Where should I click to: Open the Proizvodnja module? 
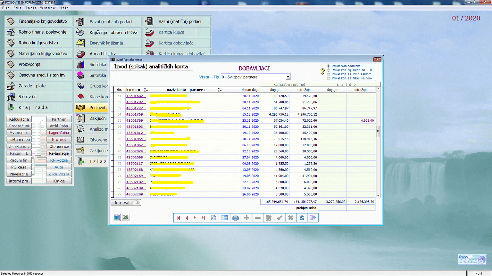pos(39,64)
